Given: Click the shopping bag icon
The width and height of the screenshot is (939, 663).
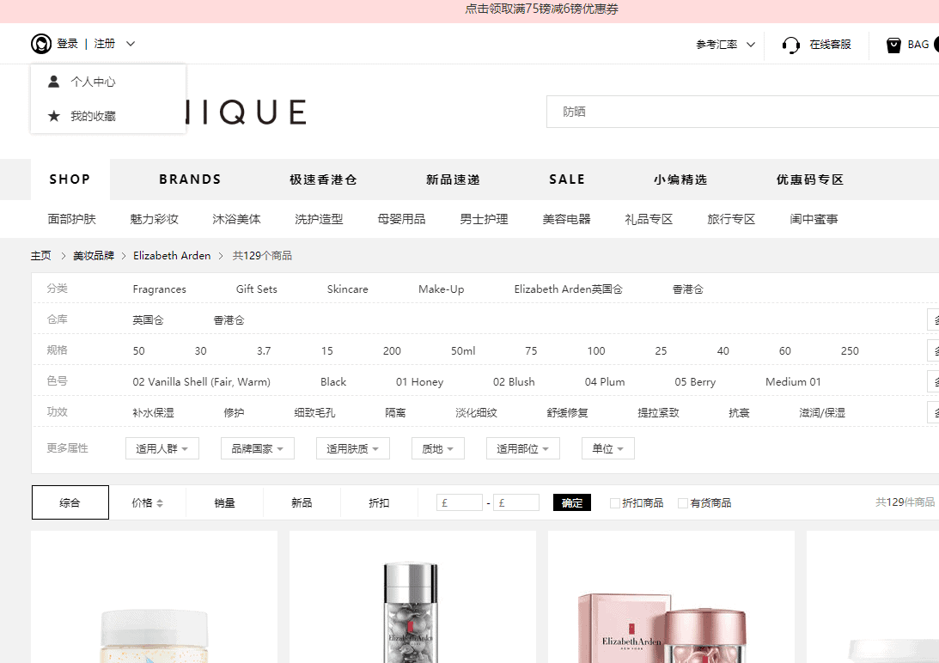Looking at the screenshot, I should (x=893, y=45).
